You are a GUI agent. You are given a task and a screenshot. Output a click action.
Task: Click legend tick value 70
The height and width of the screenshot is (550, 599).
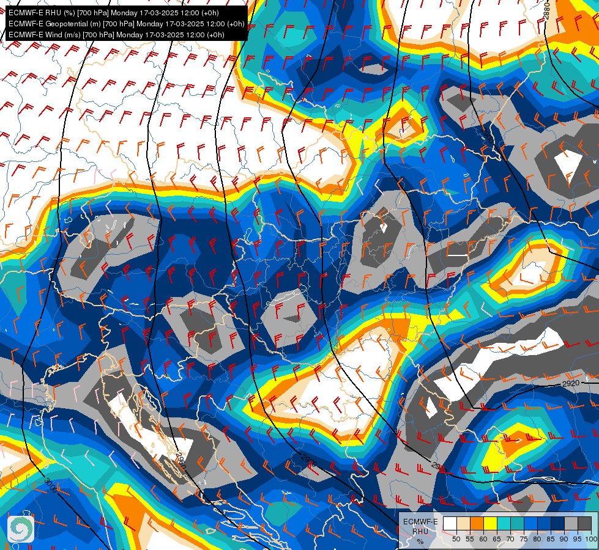(x=510, y=540)
